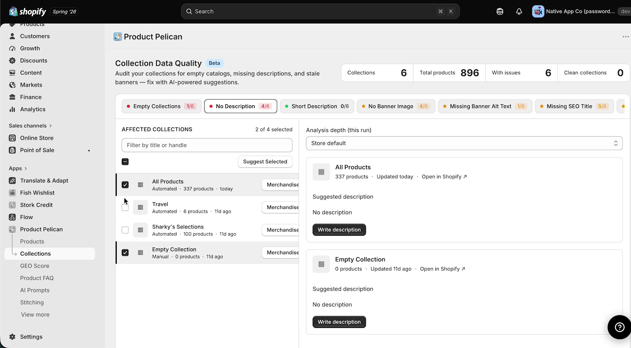This screenshot has width=631, height=348.
Task: Select the Missing Banner Alt Text tab
Action: (x=485, y=106)
